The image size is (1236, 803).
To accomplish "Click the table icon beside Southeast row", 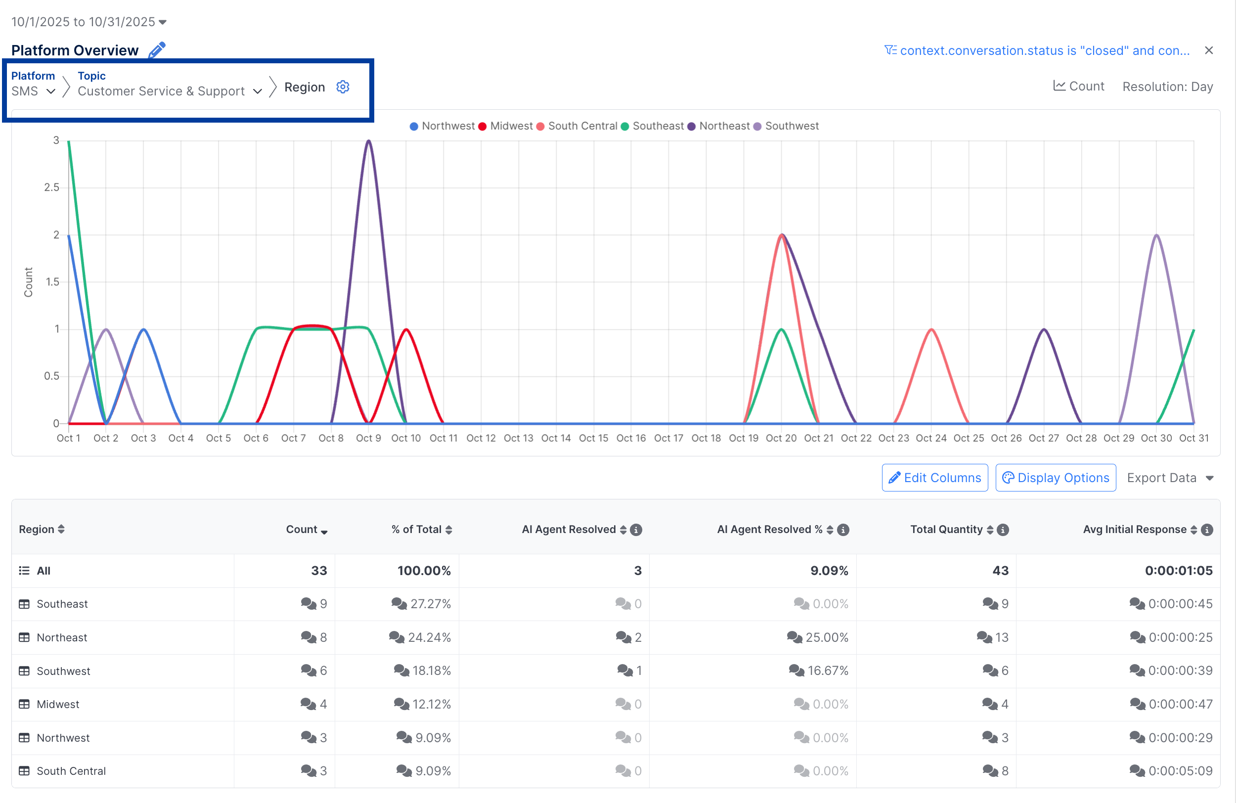I will 24,604.
